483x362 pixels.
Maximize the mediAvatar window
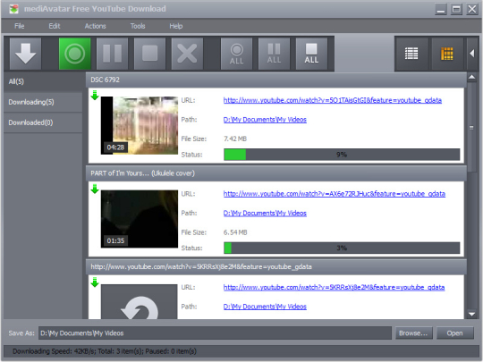tap(456, 9)
